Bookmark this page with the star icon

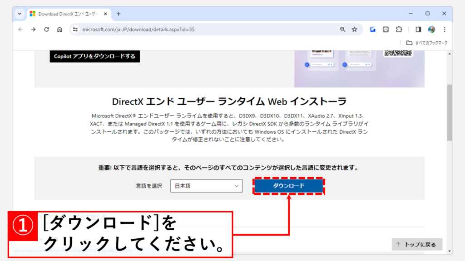[x=355, y=29]
